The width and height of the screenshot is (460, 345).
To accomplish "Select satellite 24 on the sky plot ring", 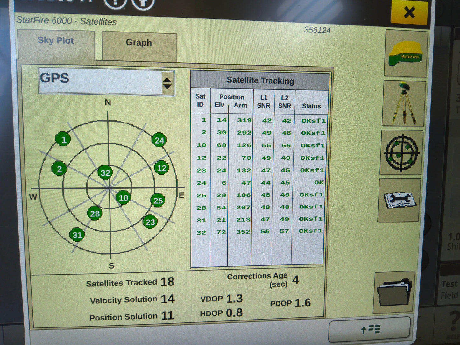I will coord(159,140).
